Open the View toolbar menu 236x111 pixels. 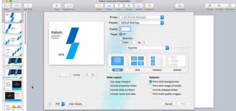6,6
